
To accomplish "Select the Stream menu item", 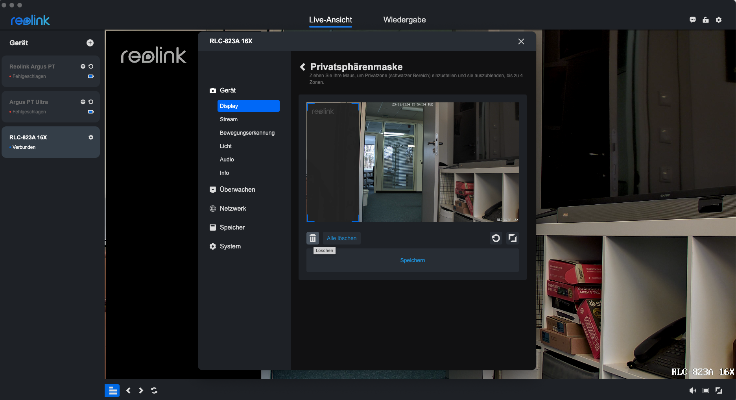I will click(229, 119).
